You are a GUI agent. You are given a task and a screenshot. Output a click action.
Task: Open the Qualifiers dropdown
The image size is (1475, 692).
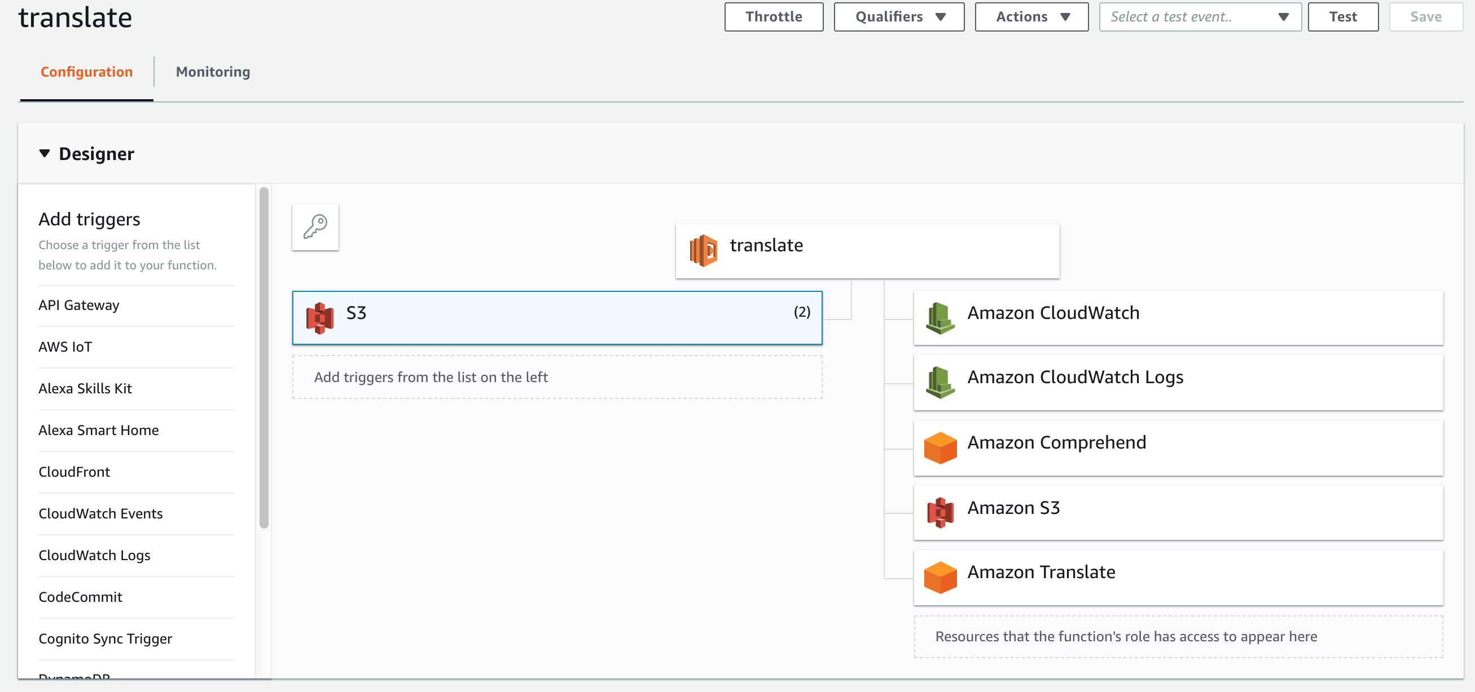[x=898, y=16]
